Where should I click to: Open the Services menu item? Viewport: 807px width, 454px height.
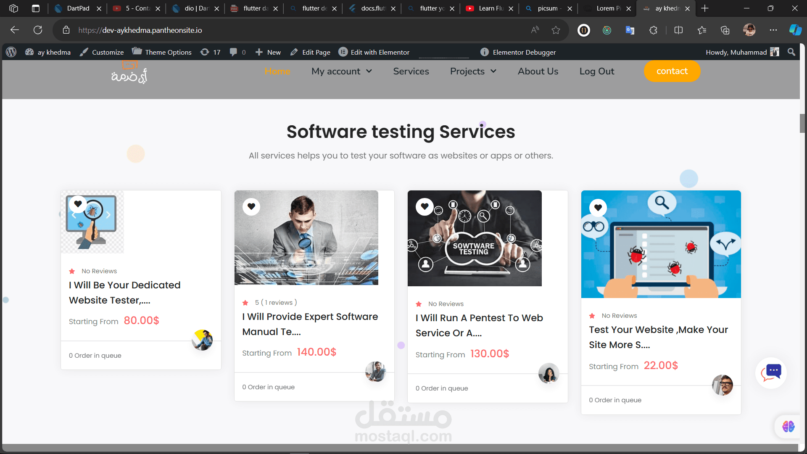pos(411,71)
